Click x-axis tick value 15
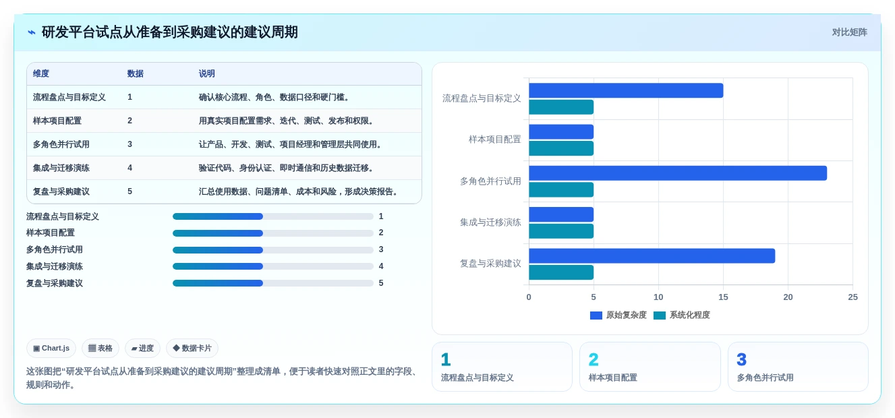The width and height of the screenshot is (895, 418). tap(723, 297)
